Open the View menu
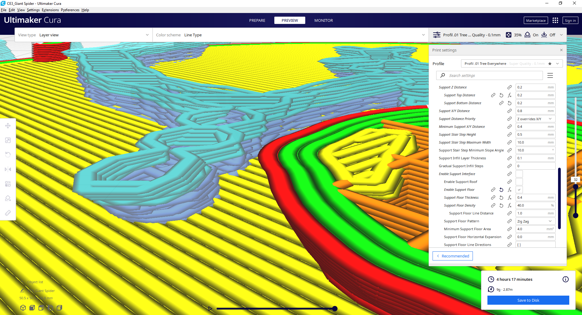582x315 pixels. (21, 10)
